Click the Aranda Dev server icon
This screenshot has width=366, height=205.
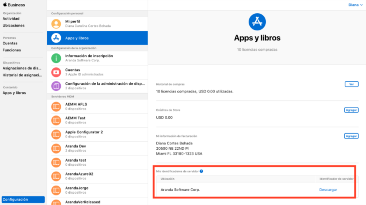pos(56,148)
